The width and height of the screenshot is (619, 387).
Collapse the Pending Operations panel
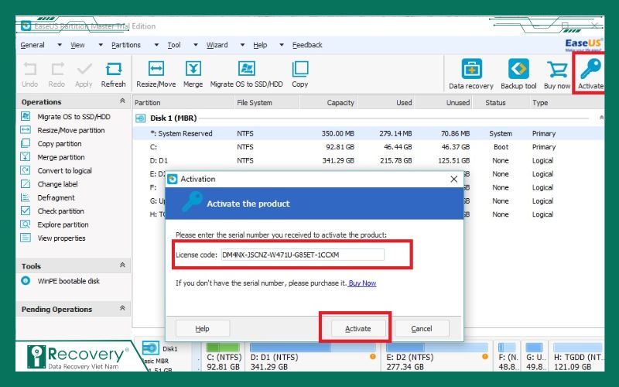click(122, 308)
